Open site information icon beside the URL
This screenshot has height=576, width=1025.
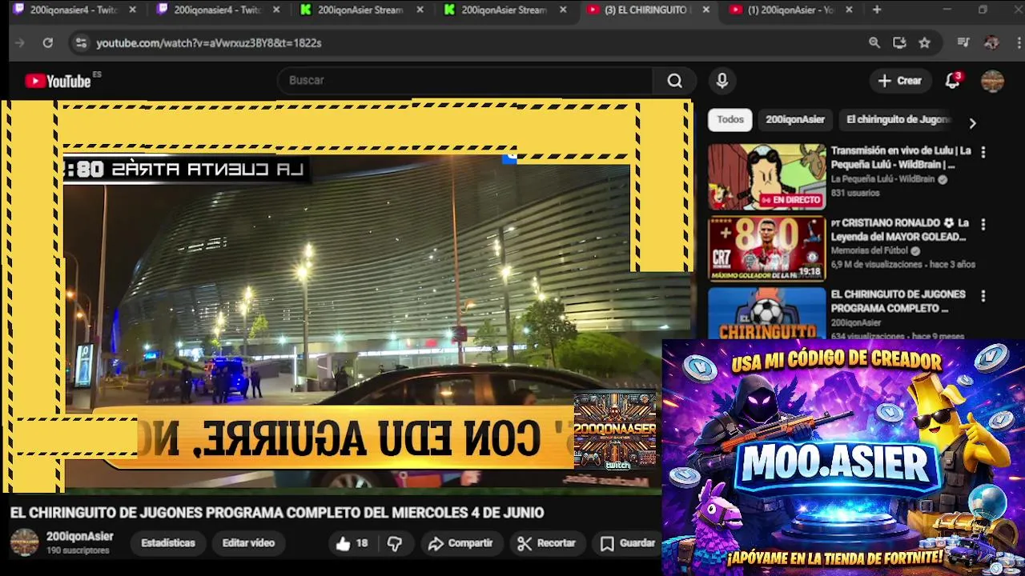click(x=81, y=43)
